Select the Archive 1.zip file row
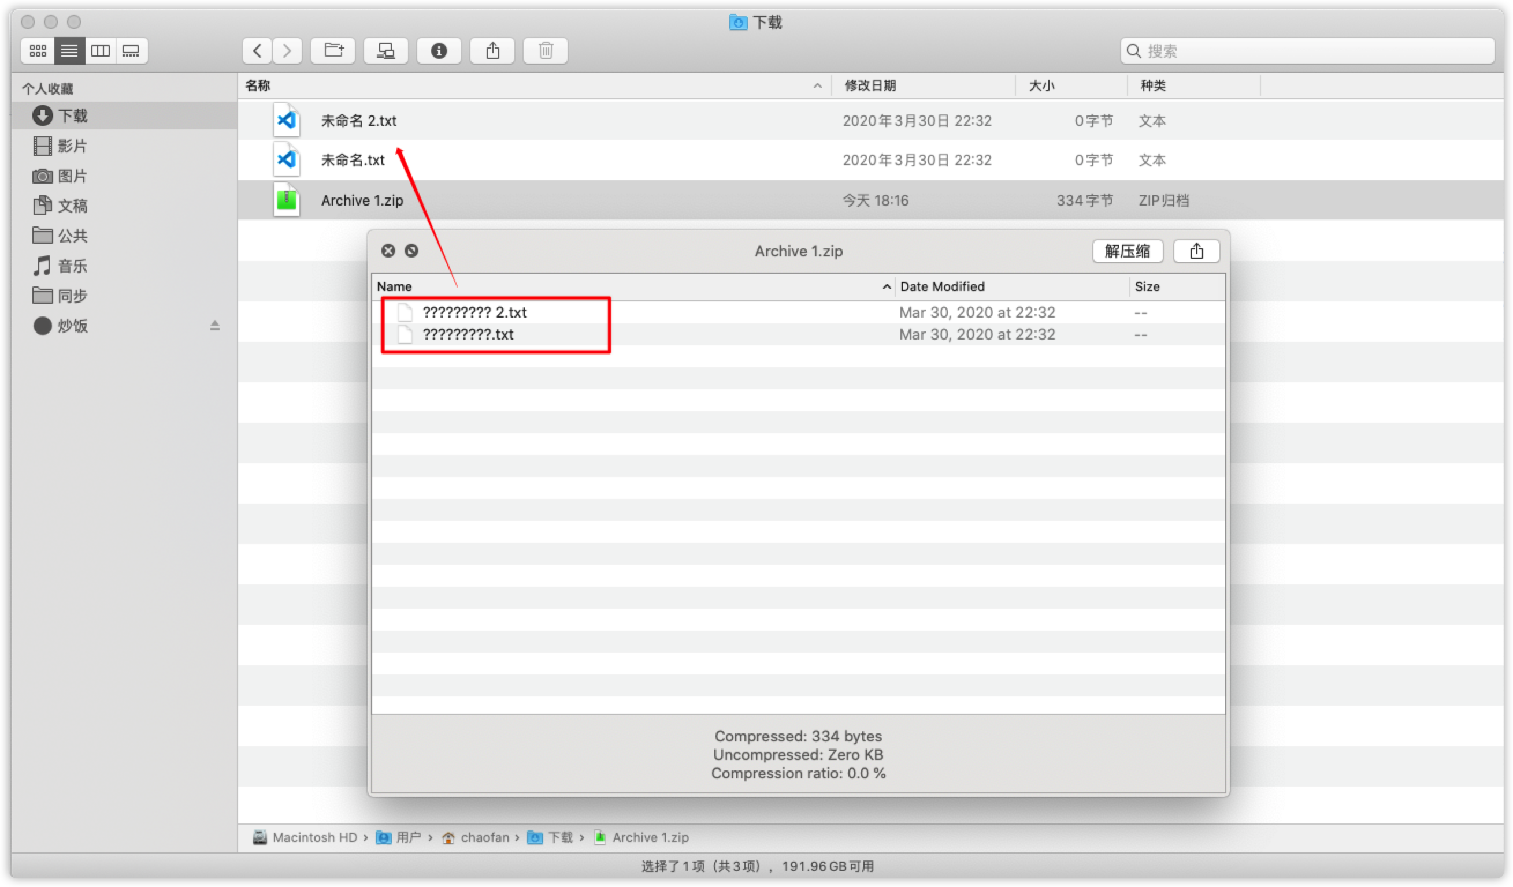The image size is (1513, 887). pyautogui.click(x=870, y=200)
